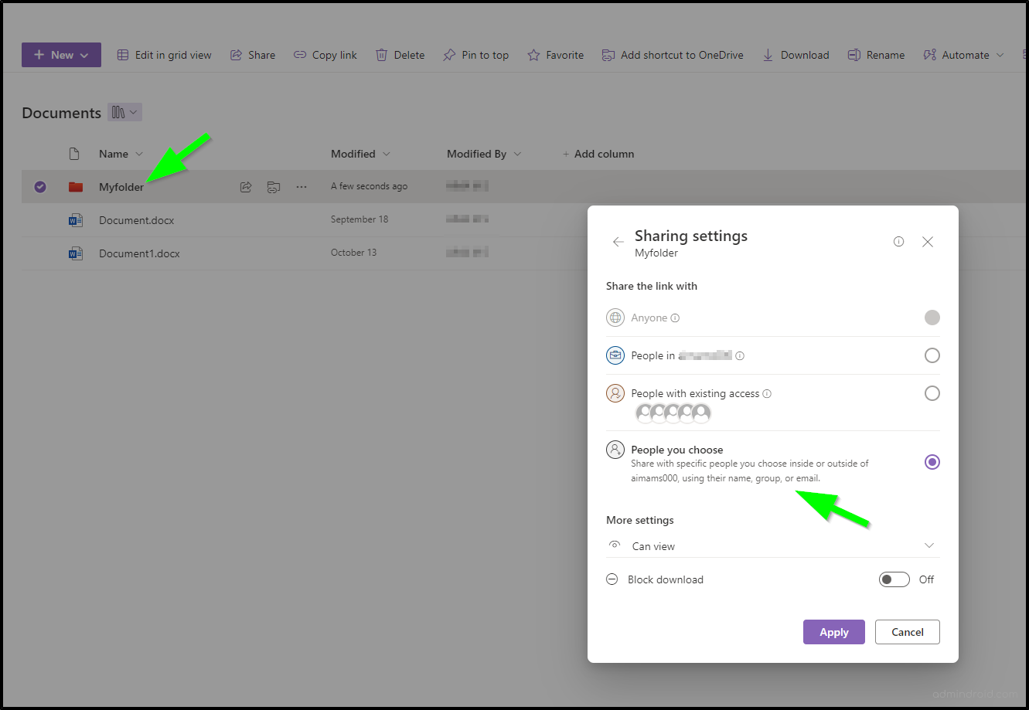Toggle Block download on
Screen dimensions: 1029x710
click(894, 579)
